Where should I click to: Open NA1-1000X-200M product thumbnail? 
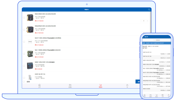[30, 54]
